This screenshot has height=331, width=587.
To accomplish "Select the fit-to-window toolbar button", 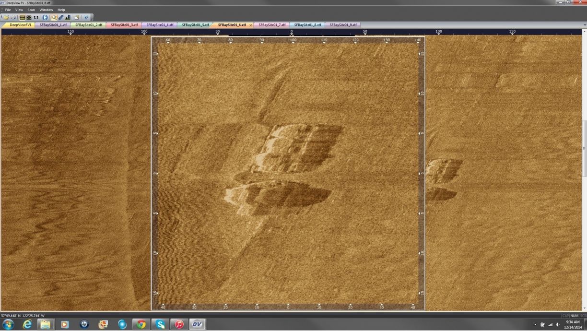I will pos(28,17).
